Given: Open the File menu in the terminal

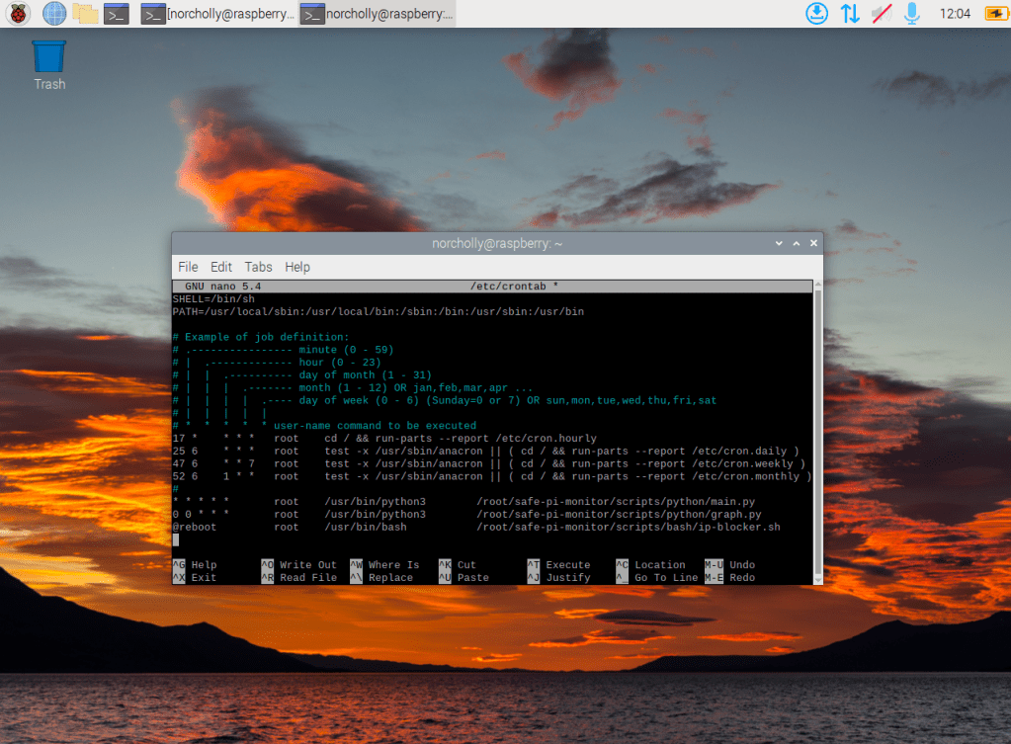Looking at the screenshot, I should [188, 267].
